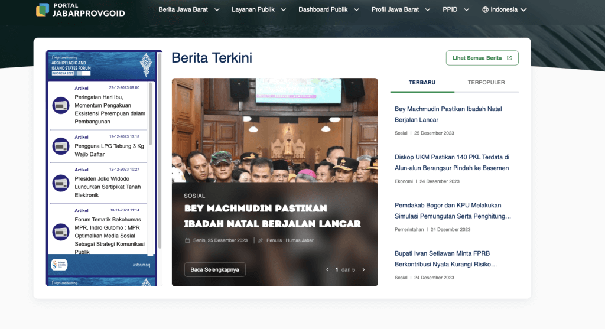This screenshot has height=329, width=605.
Task: Click date text 19-12-2023 13:18
Action: click(x=124, y=137)
